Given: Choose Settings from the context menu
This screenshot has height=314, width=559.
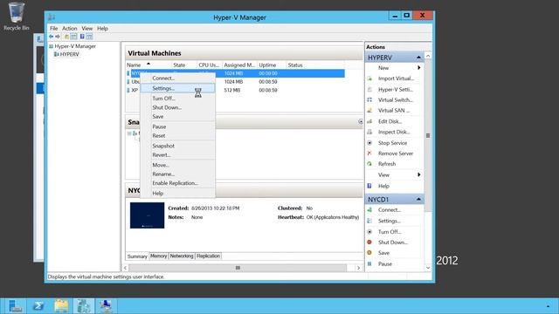Looking at the screenshot, I should coord(177,88).
